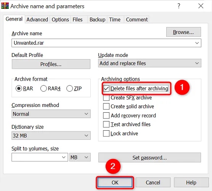Click the question mark help icon
The image size is (212, 191).
[179, 6]
